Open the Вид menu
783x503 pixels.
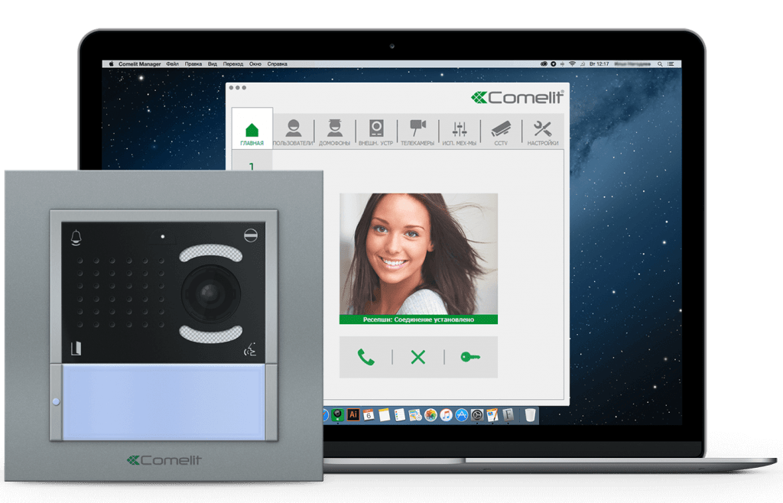(213, 64)
